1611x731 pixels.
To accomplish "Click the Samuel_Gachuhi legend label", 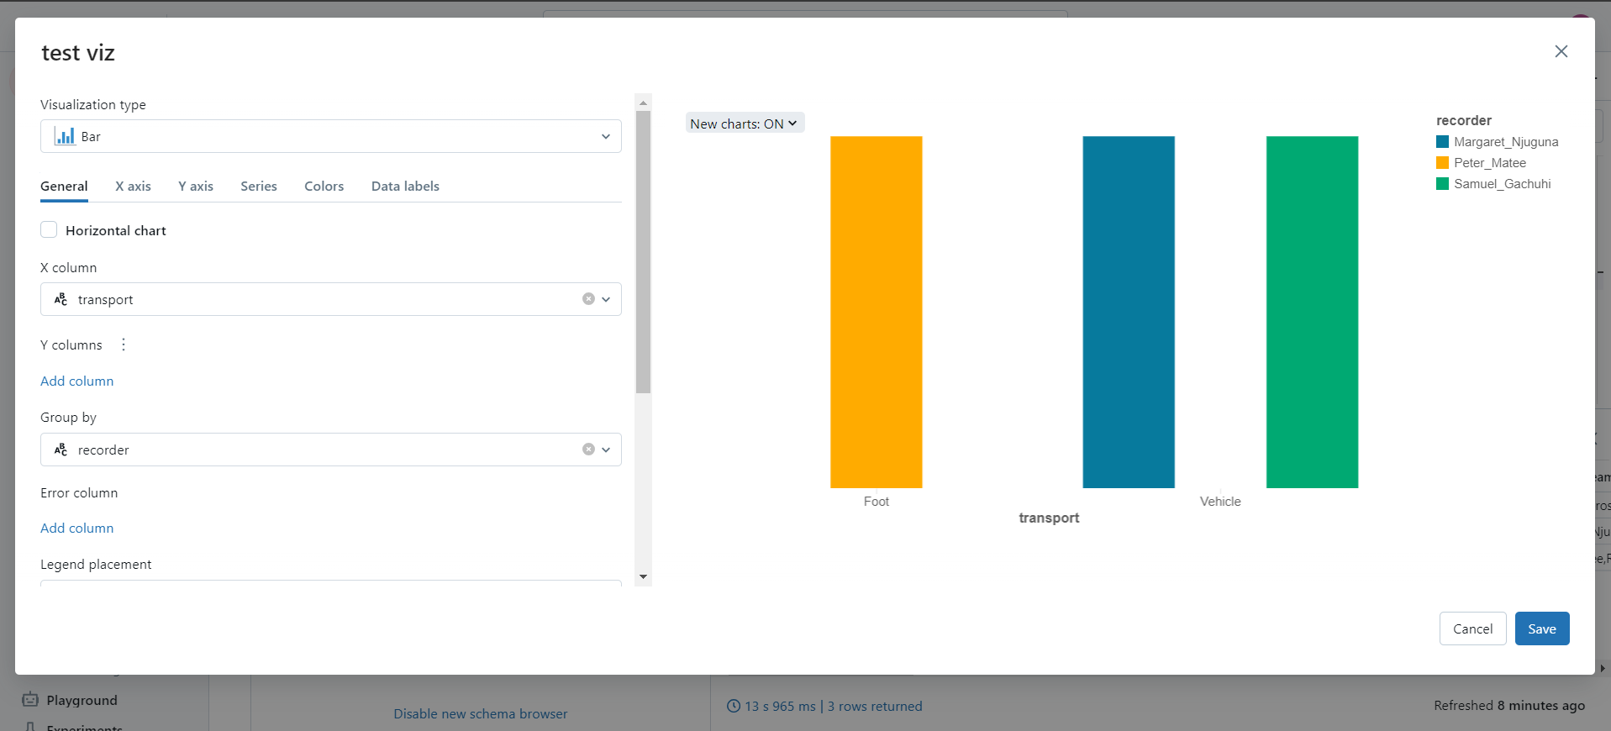I will (x=1503, y=184).
